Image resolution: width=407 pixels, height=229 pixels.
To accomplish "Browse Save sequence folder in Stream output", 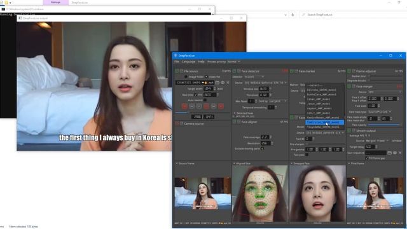I will [389, 153].
